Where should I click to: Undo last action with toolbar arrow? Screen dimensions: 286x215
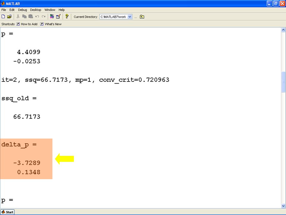tap(37, 17)
